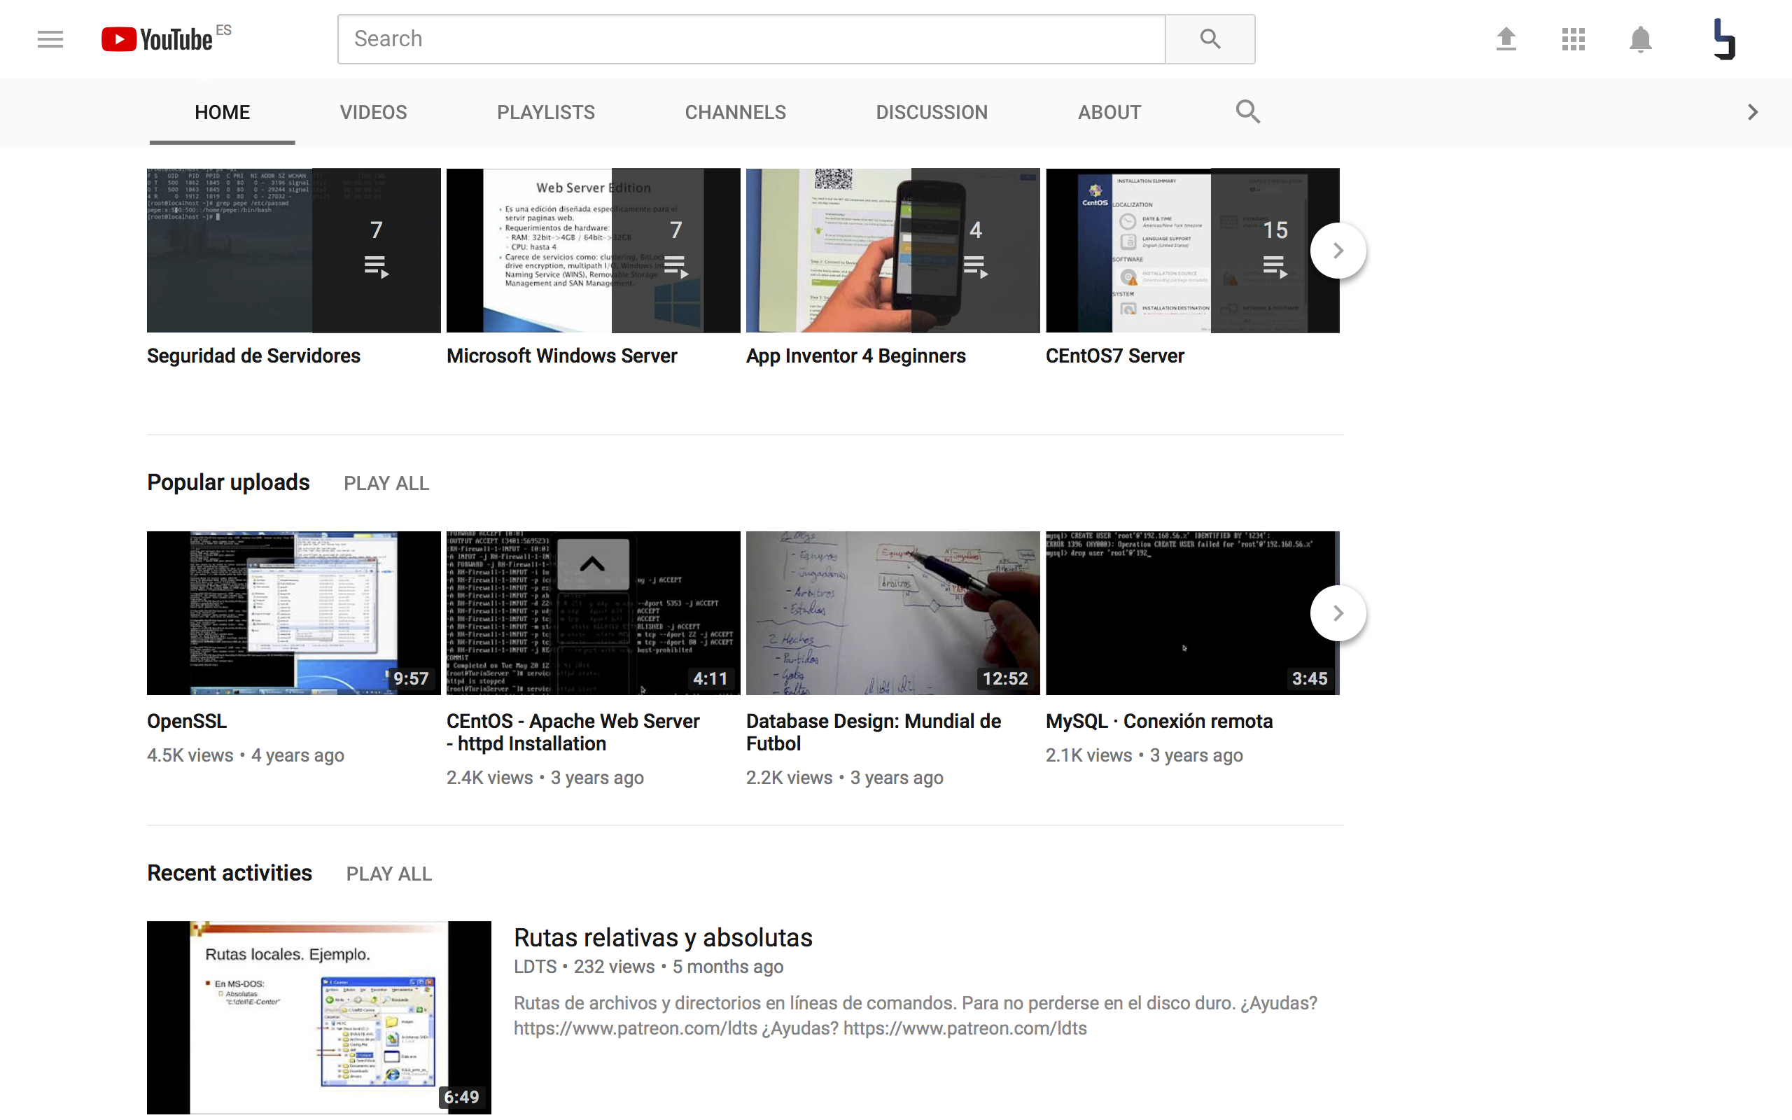Open the LDTS channel link
Image resolution: width=1792 pixels, height=1120 pixels.
[534, 966]
